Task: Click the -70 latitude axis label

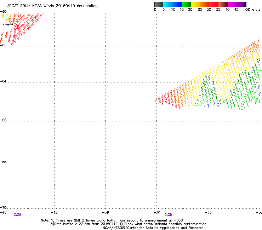Action: pos(3,208)
